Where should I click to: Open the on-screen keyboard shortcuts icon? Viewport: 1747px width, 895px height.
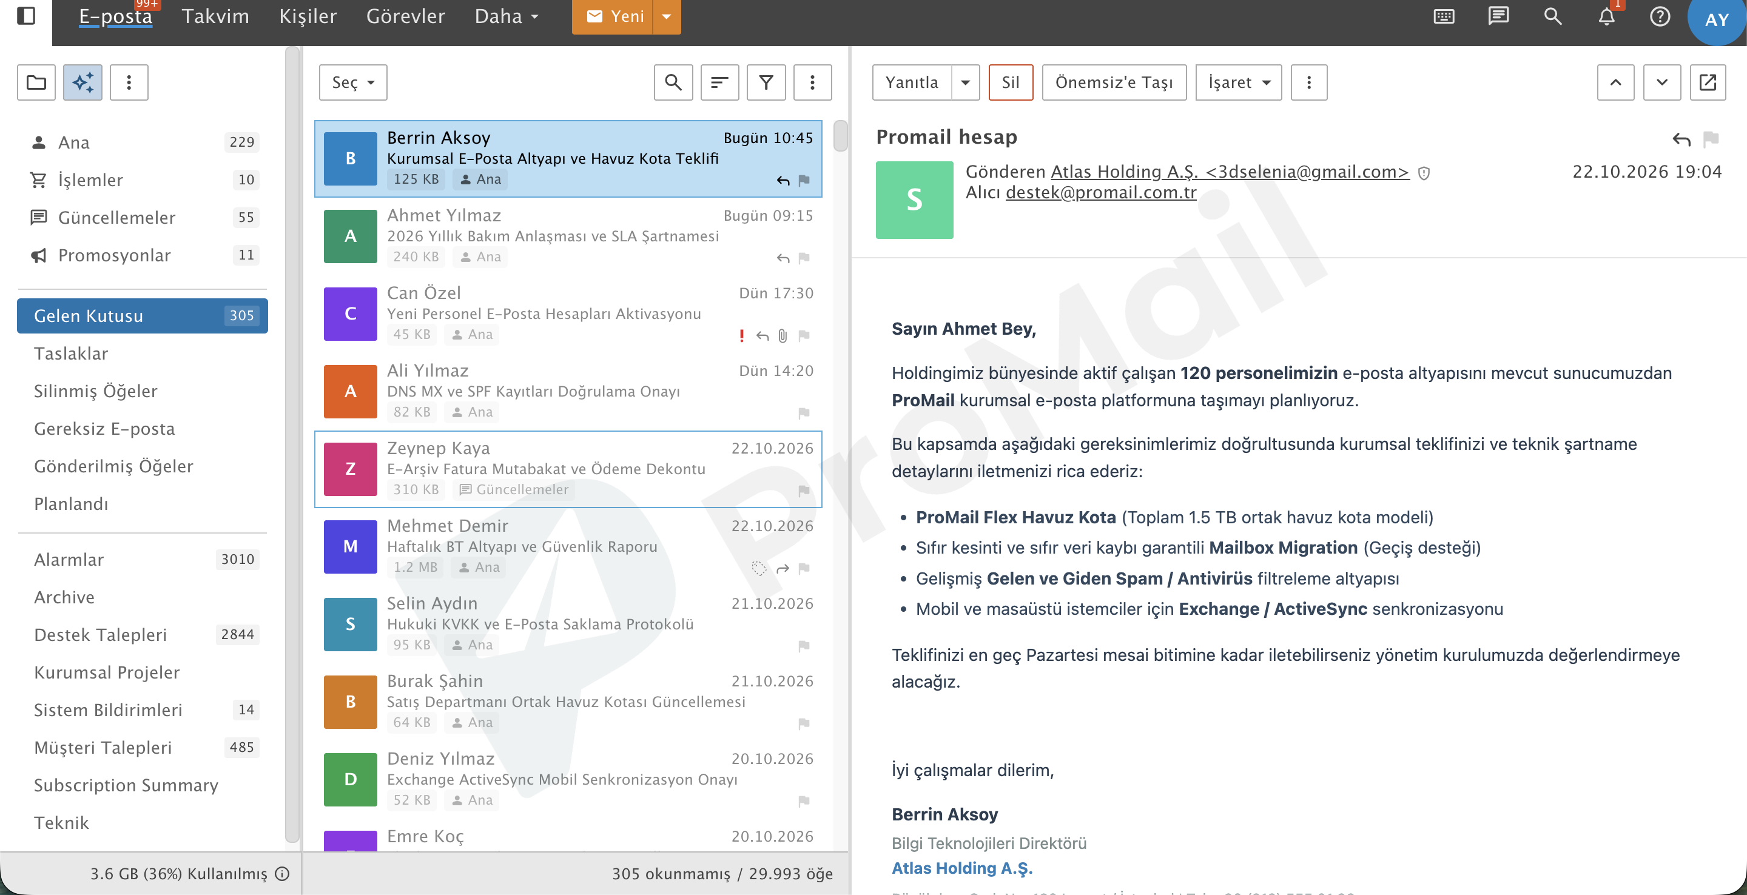(x=1444, y=16)
